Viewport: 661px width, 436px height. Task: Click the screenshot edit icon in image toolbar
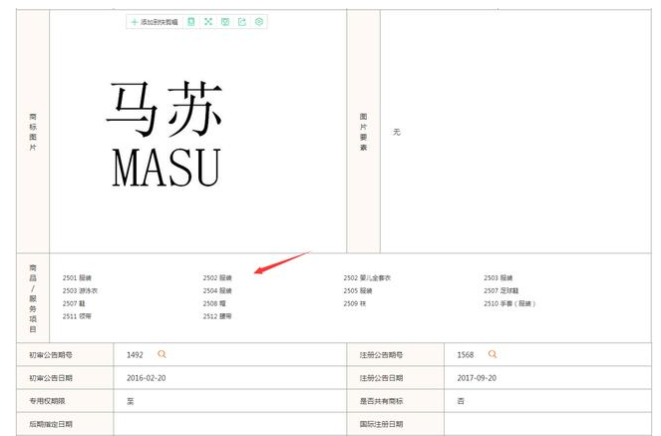tap(225, 22)
